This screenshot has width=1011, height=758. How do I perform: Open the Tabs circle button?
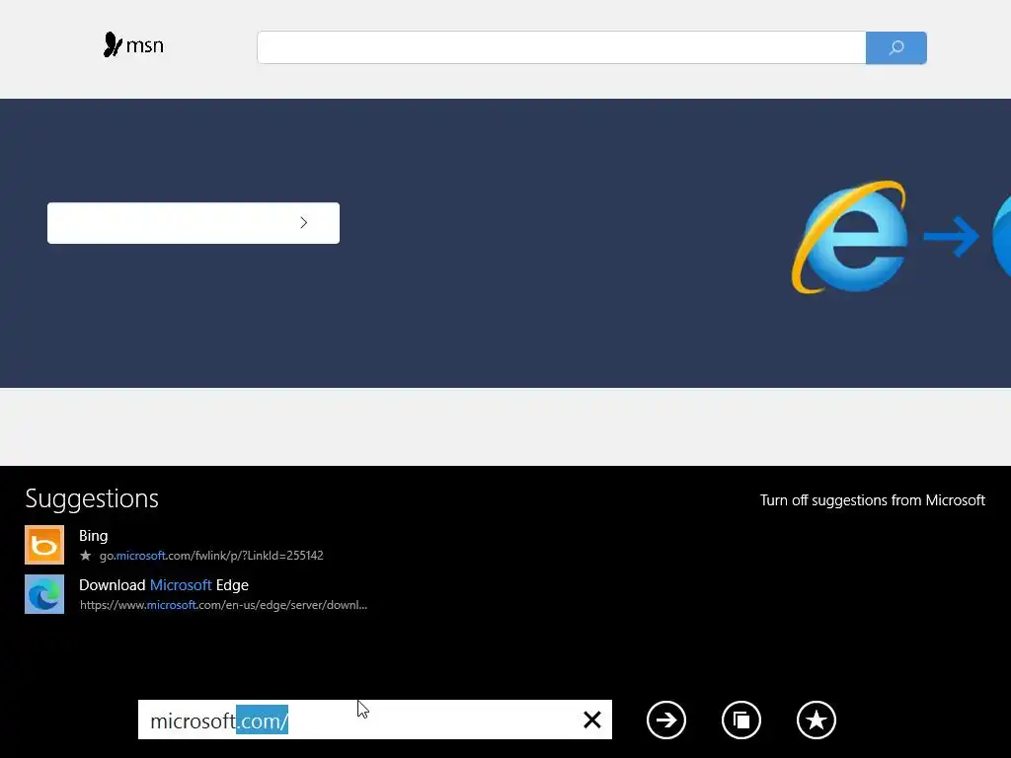pyautogui.click(x=741, y=720)
